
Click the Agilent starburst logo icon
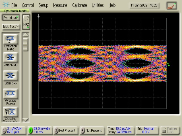[x=5, y=5]
